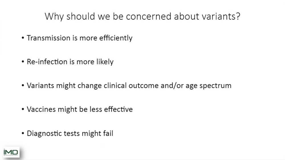The width and height of the screenshot is (285, 160).
Task: Click the word 'fail' in last bullet
Action: pyautogui.click(x=108, y=133)
